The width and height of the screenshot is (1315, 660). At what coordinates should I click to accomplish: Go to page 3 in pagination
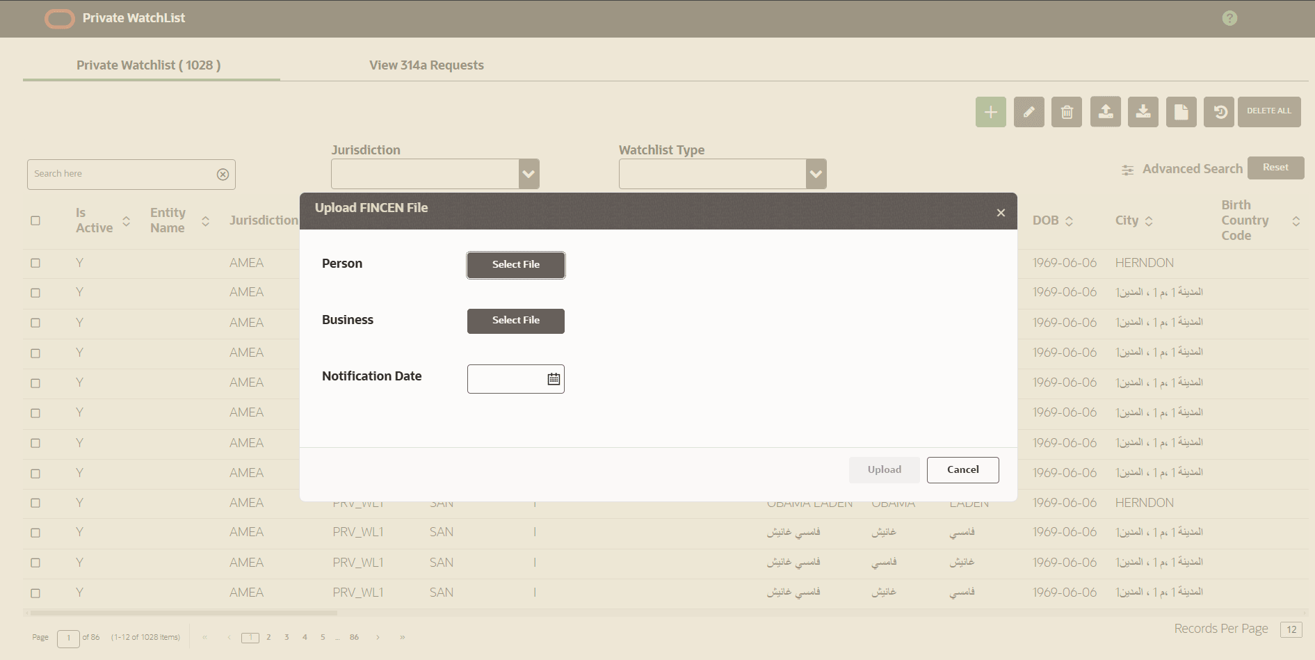pos(287,637)
